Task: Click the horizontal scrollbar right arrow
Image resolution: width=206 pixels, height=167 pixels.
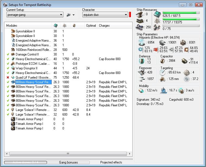Action: coord(130,154)
